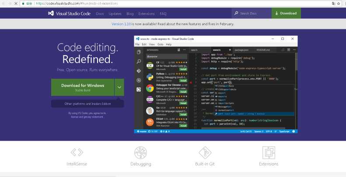
Task: Open Extensions in the site navigation bar
Action: click(x=146, y=14)
